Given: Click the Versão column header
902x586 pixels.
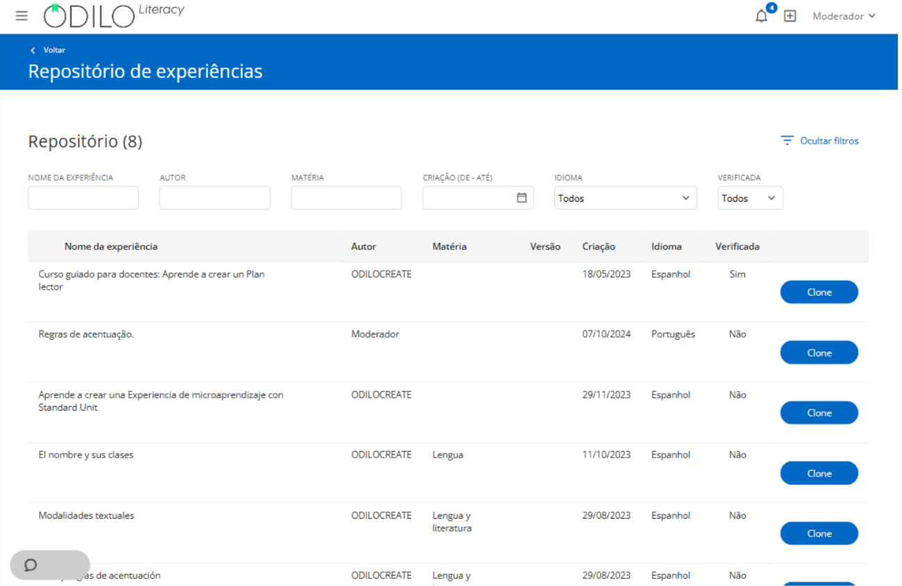Looking at the screenshot, I should [546, 246].
